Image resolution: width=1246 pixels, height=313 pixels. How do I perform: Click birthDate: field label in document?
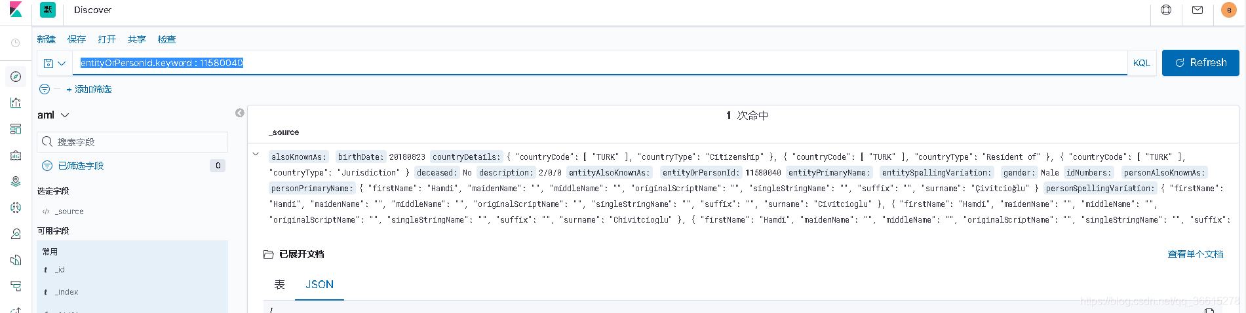pyautogui.click(x=360, y=157)
